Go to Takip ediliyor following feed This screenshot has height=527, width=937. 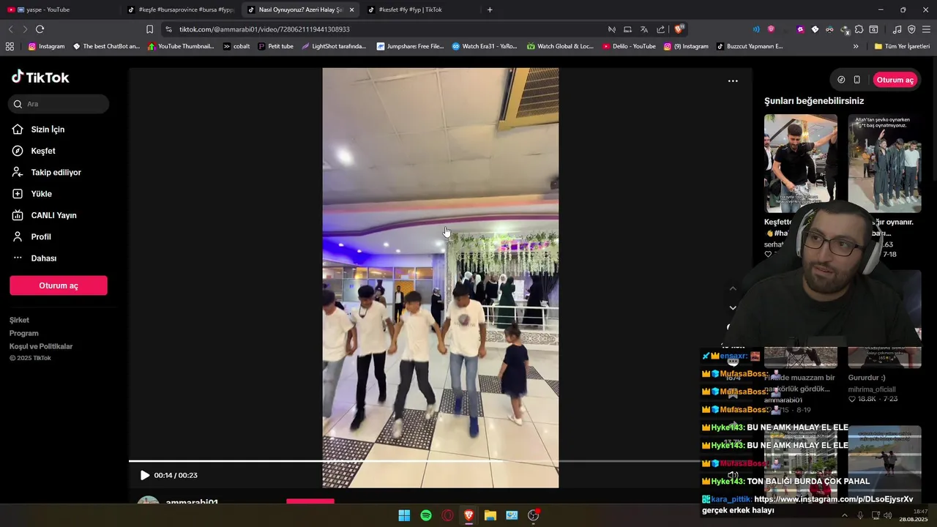coord(56,172)
